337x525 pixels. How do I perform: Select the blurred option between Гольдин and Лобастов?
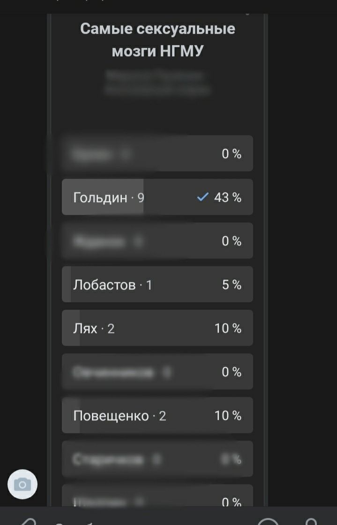click(x=157, y=241)
